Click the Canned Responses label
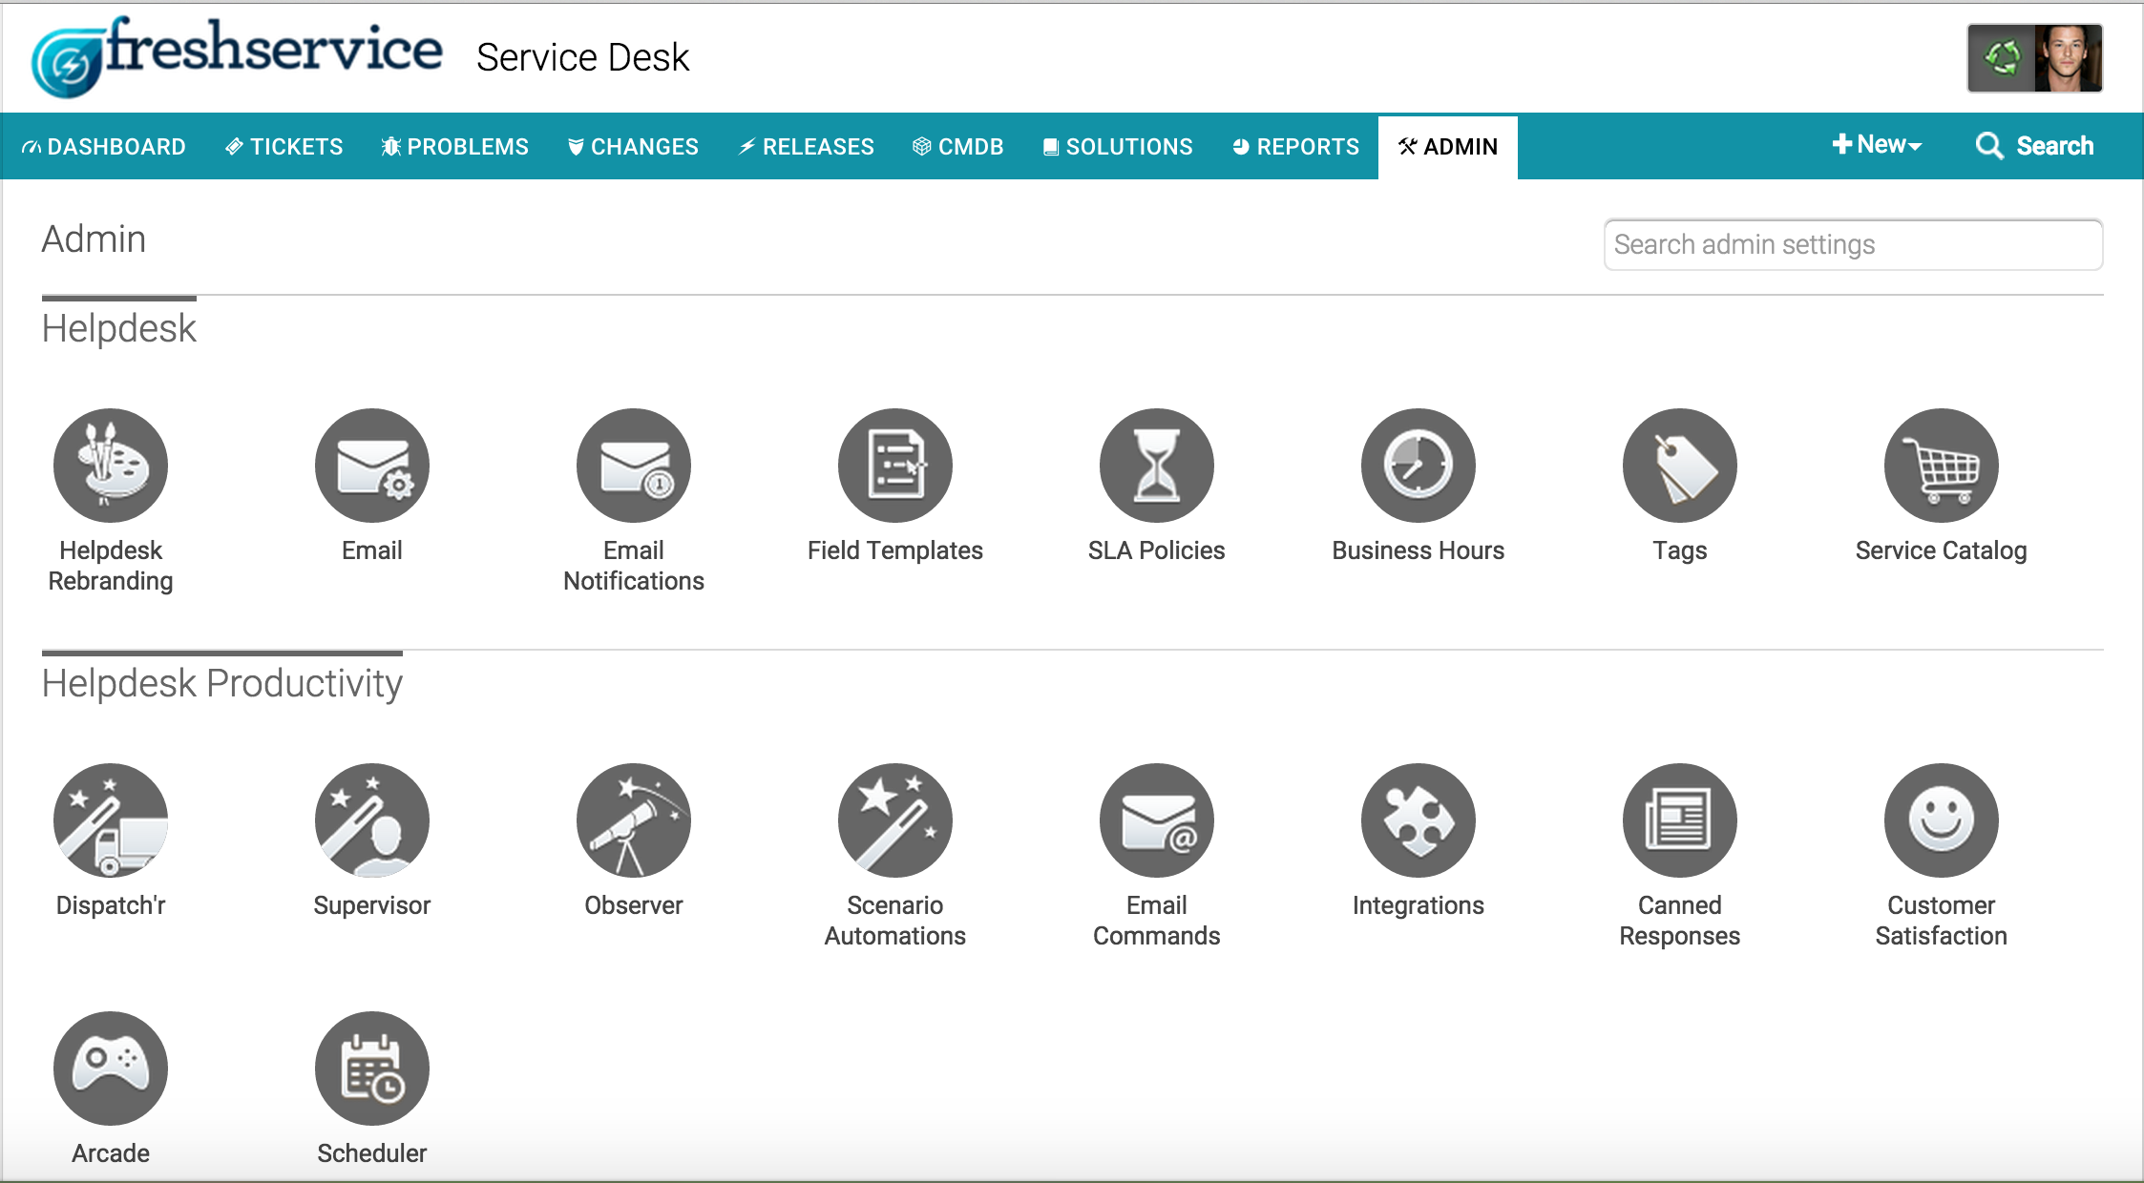 (1680, 921)
